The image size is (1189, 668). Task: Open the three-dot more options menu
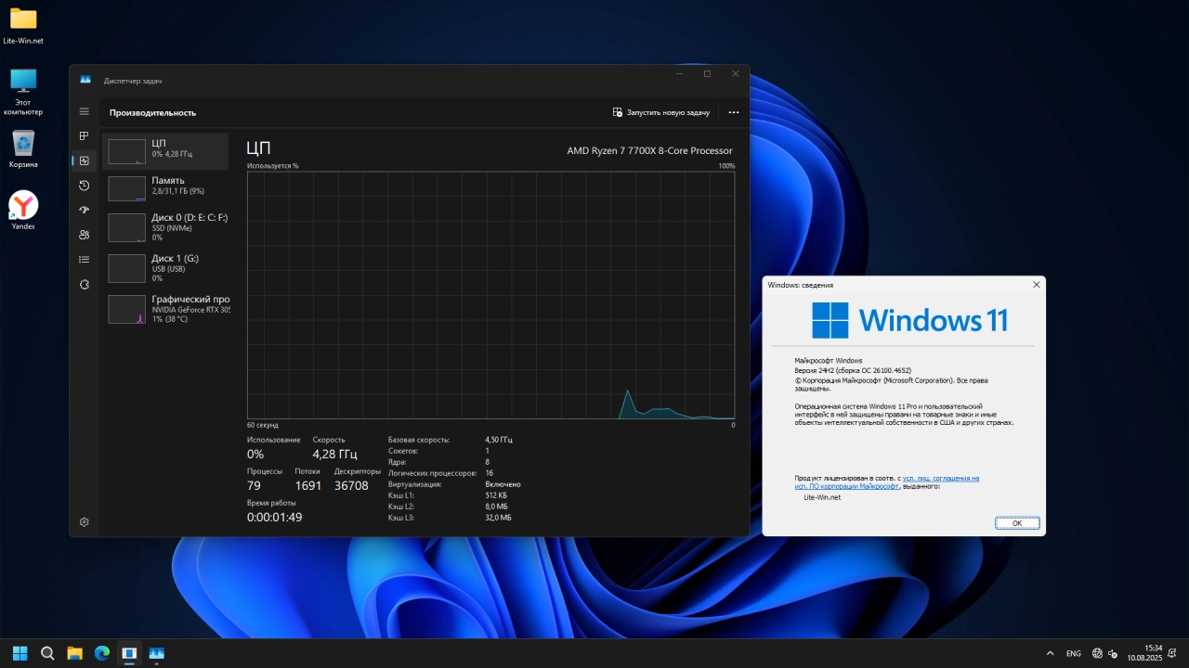[734, 112]
